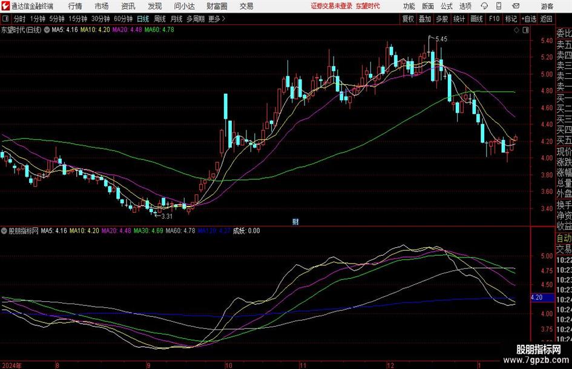572x369 pixels.
Task: Switch to 月线 monthly tab
Action: point(177,19)
